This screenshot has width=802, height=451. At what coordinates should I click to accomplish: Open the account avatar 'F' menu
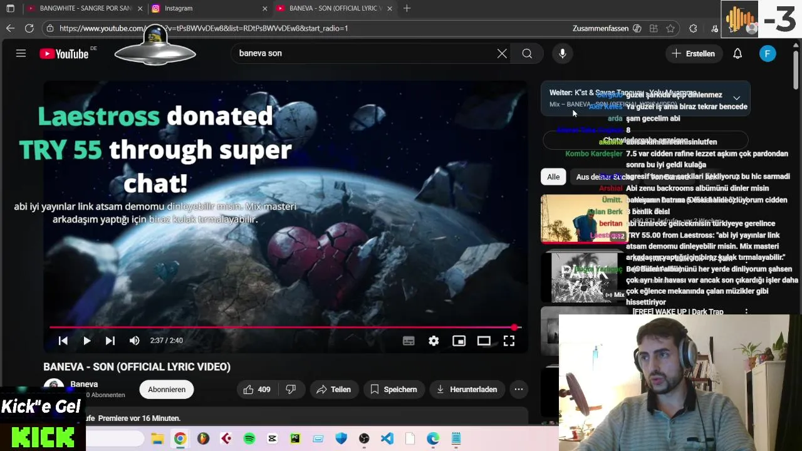(768, 53)
